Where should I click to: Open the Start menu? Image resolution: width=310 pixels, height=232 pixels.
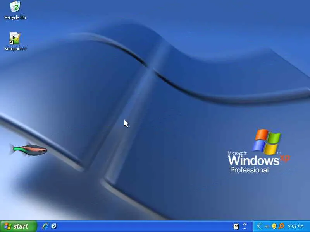18,226
